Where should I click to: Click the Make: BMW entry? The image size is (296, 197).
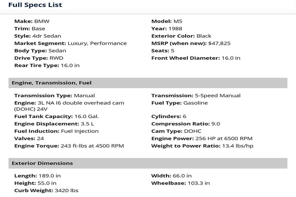[32, 21]
